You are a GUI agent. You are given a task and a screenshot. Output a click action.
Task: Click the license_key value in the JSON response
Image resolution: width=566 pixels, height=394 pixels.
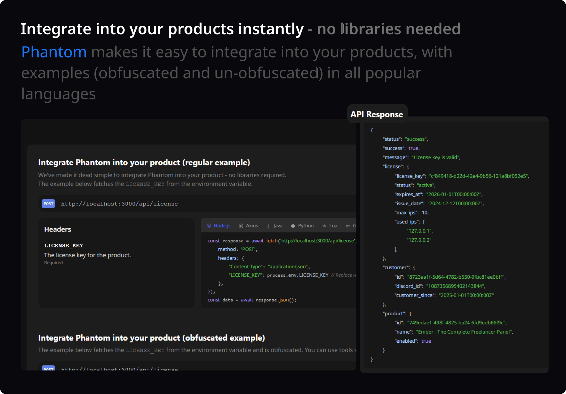point(479,176)
